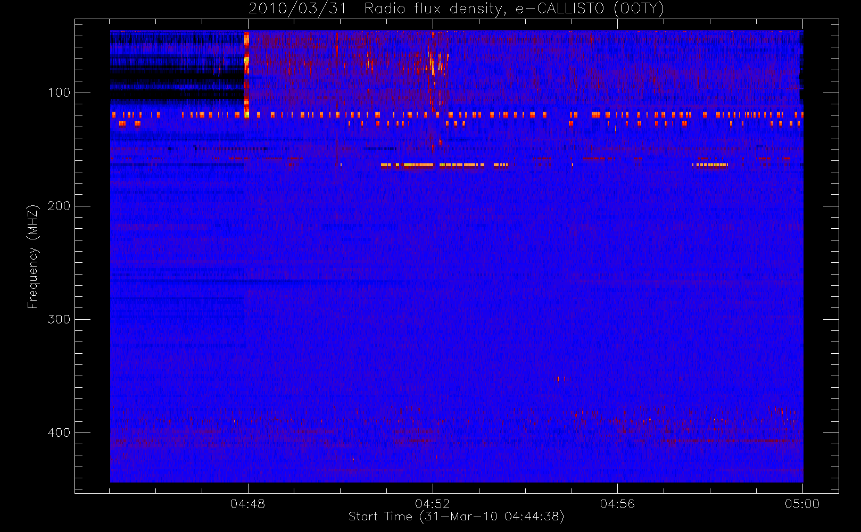Select the 'Frequency (MHz)' y-axis label

click(x=33, y=256)
